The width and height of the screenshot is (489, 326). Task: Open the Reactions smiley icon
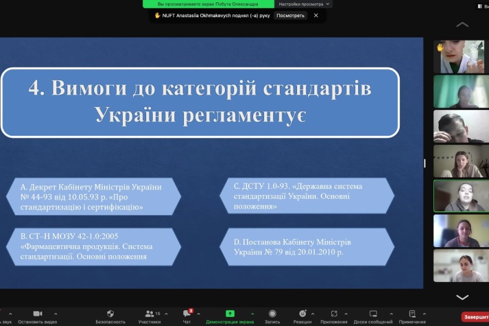[303, 314]
